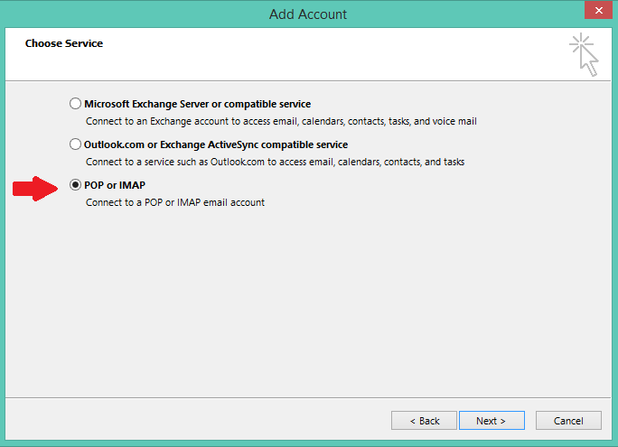
Task: Cancel the Add Account wizard
Action: pyautogui.click(x=568, y=421)
